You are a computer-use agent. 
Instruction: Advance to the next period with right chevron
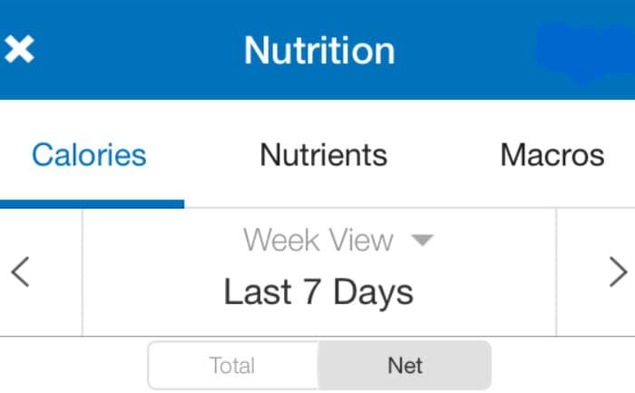click(619, 272)
